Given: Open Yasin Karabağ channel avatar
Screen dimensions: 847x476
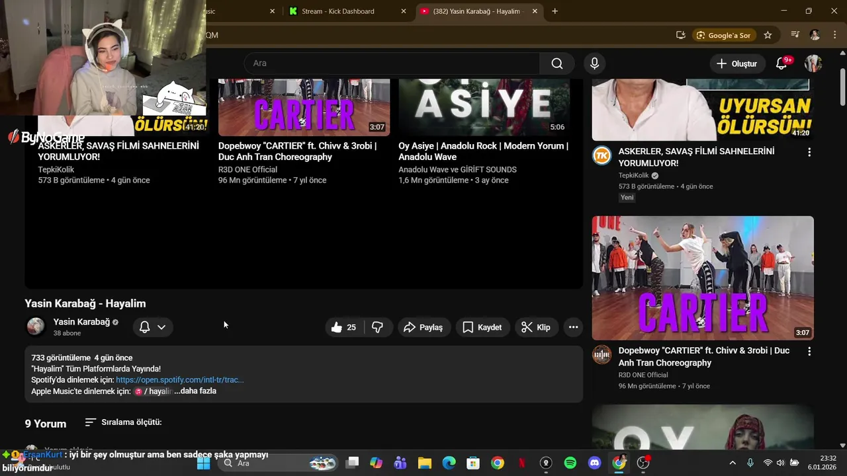Looking at the screenshot, I should [35, 326].
